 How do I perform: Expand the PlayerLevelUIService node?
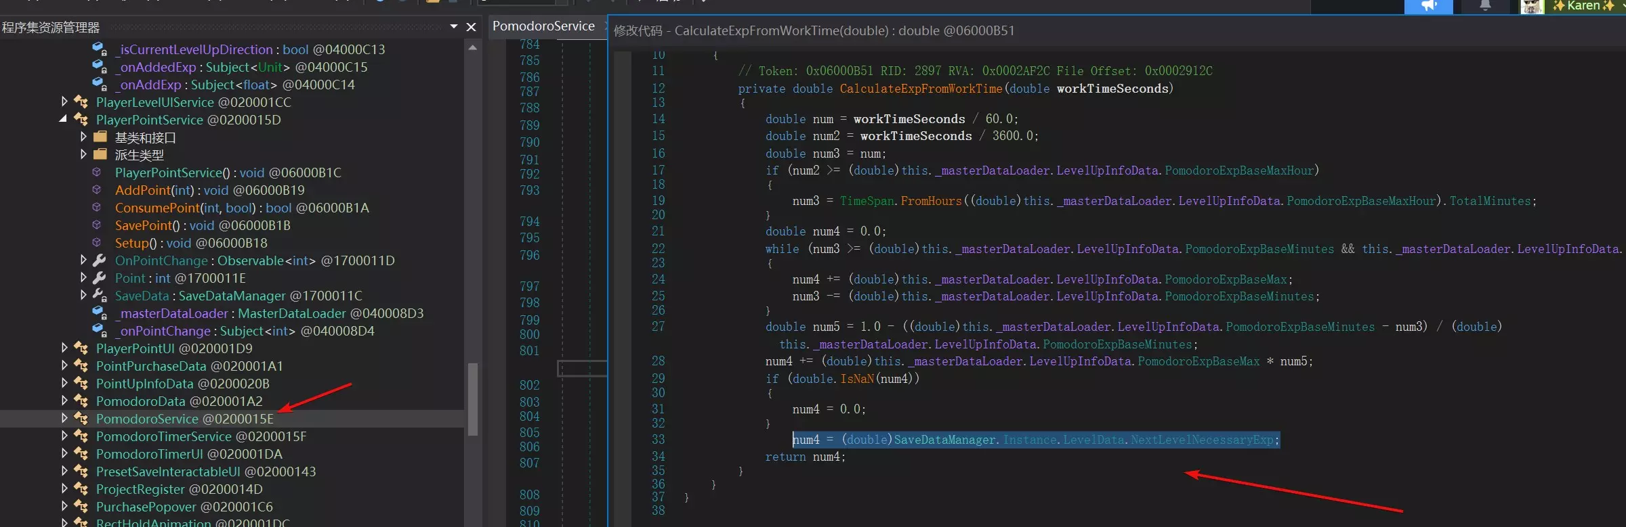64,102
